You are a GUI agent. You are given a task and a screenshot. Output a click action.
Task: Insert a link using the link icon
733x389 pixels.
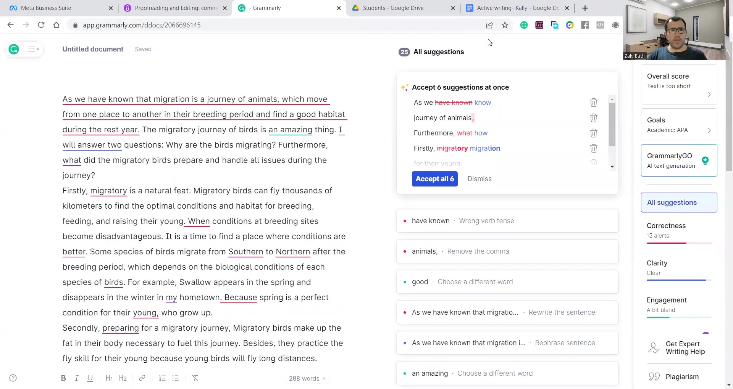(142, 378)
